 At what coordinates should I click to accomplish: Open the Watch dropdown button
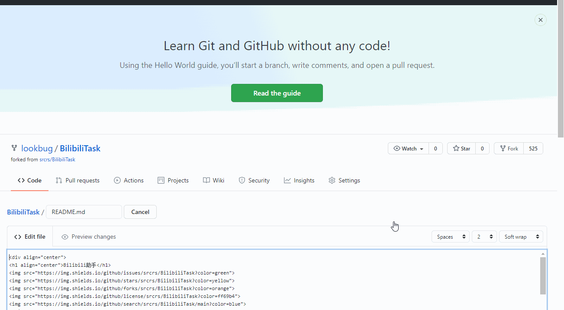[x=409, y=148]
